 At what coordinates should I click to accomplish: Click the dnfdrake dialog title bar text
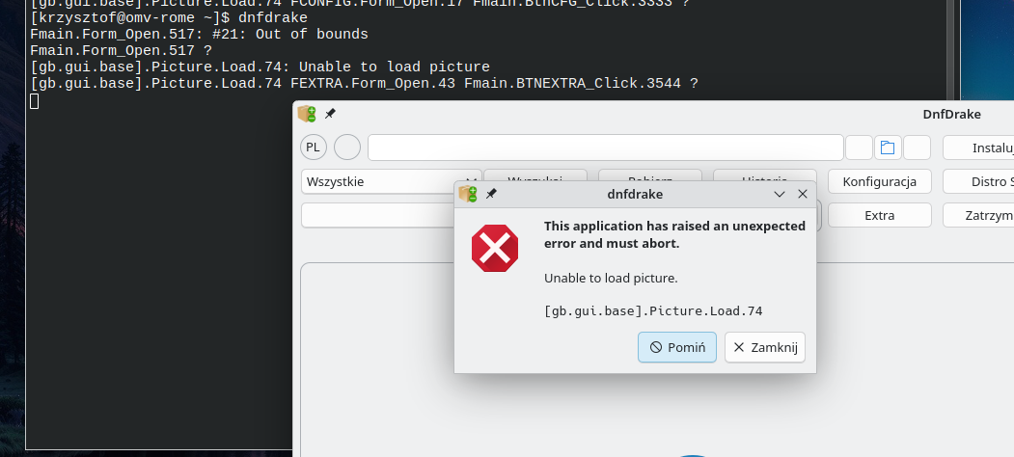635,194
